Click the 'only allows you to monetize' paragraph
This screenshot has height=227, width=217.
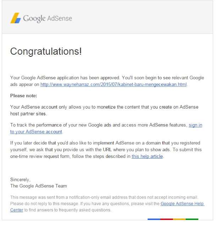[x=104, y=107]
